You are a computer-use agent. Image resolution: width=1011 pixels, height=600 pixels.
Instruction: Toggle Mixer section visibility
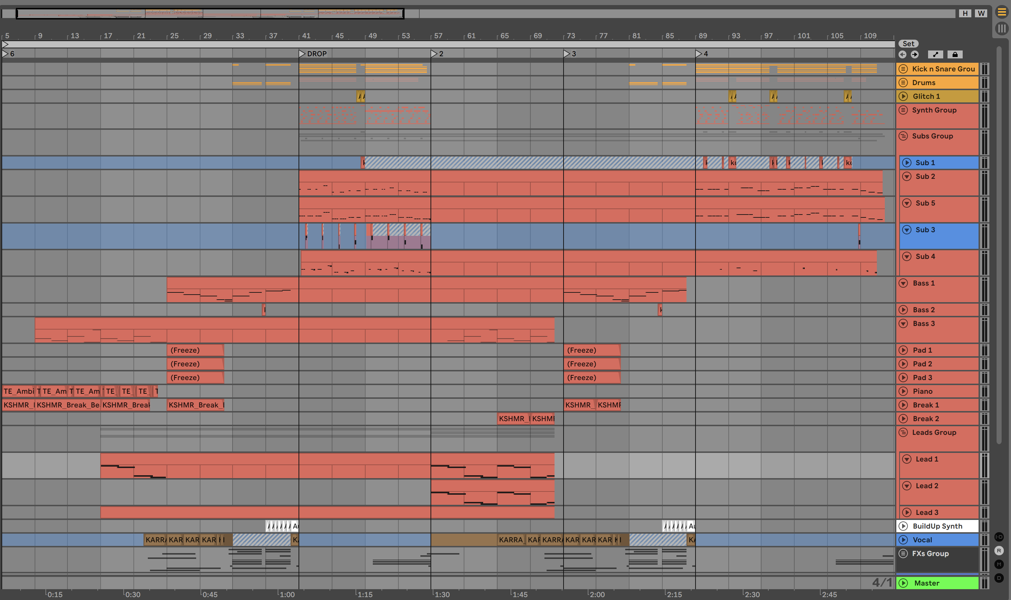(999, 564)
